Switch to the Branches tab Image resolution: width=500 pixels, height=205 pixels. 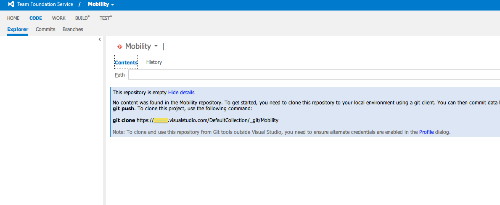[x=73, y=29]
